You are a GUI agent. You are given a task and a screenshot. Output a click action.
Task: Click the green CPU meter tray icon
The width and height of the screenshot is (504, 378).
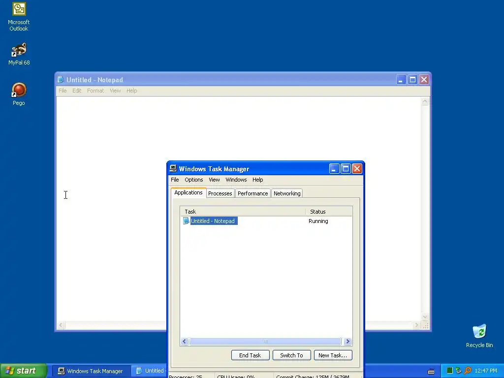pyautogui.click(x=450, y=371)
